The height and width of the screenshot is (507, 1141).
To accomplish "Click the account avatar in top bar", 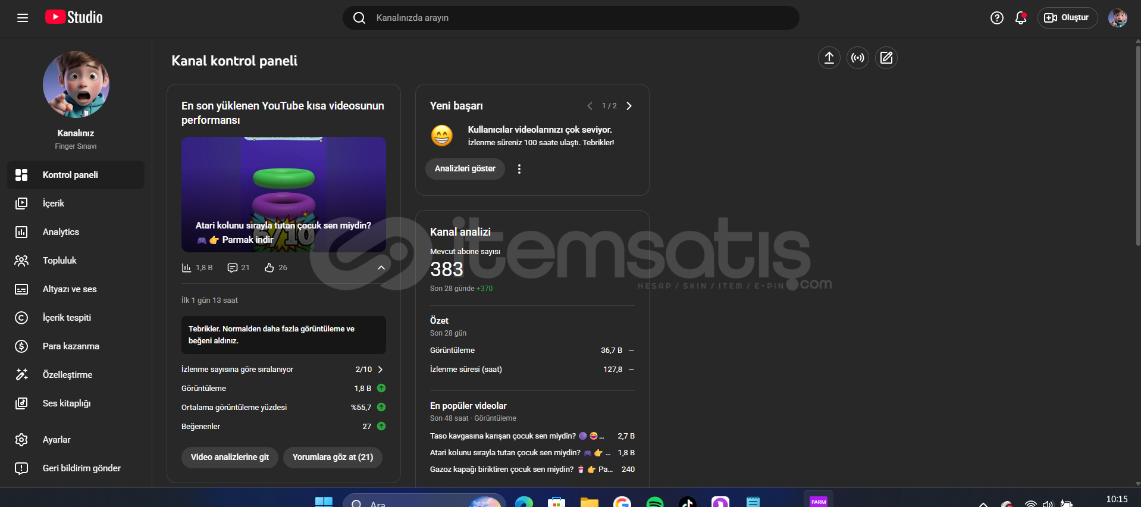I will click(1117, 18).
